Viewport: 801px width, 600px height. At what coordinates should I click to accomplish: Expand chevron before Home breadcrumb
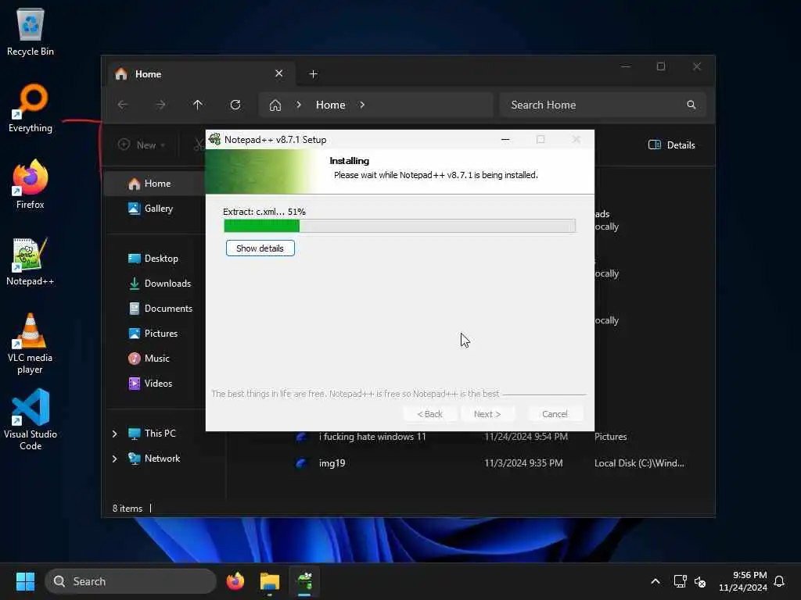[299, 105]
